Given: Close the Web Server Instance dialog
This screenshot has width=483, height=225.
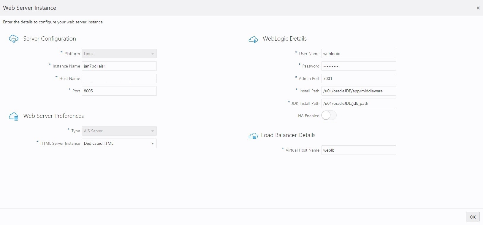Looking at the screenshot, I should pyautogui.click(x=478, y=8).
